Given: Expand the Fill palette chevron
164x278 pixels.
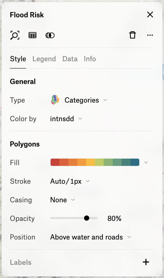Looking at the screenshot, I should [x=146, y=163].
